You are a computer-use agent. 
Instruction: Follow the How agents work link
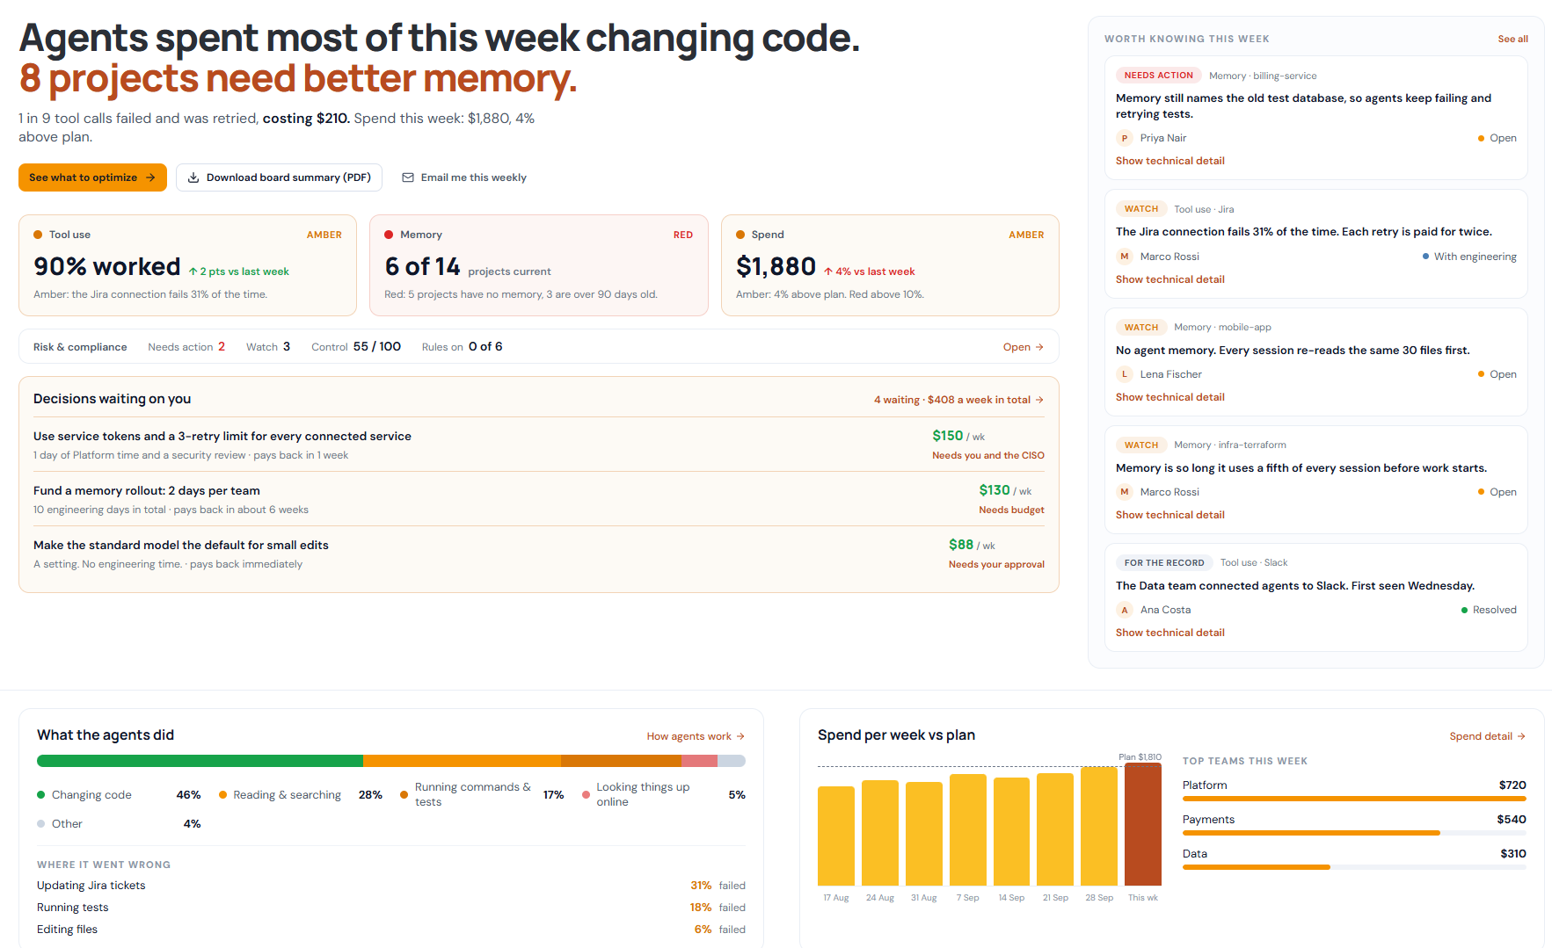696,736
